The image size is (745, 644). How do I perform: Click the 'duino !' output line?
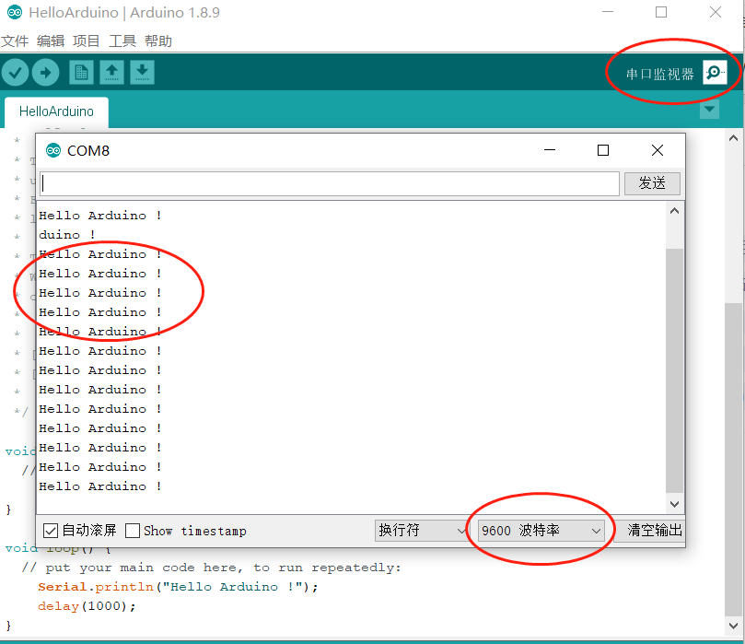pos(67,235)
